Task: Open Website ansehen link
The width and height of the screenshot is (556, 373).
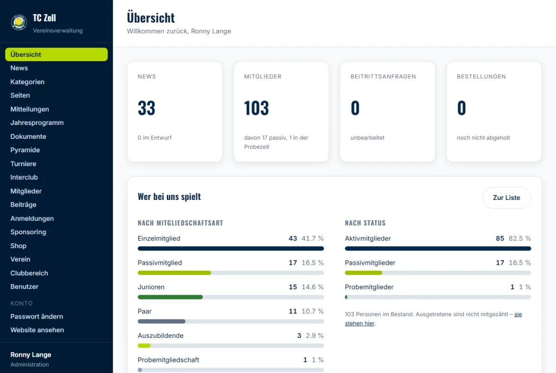Action: tap(56, 330)
